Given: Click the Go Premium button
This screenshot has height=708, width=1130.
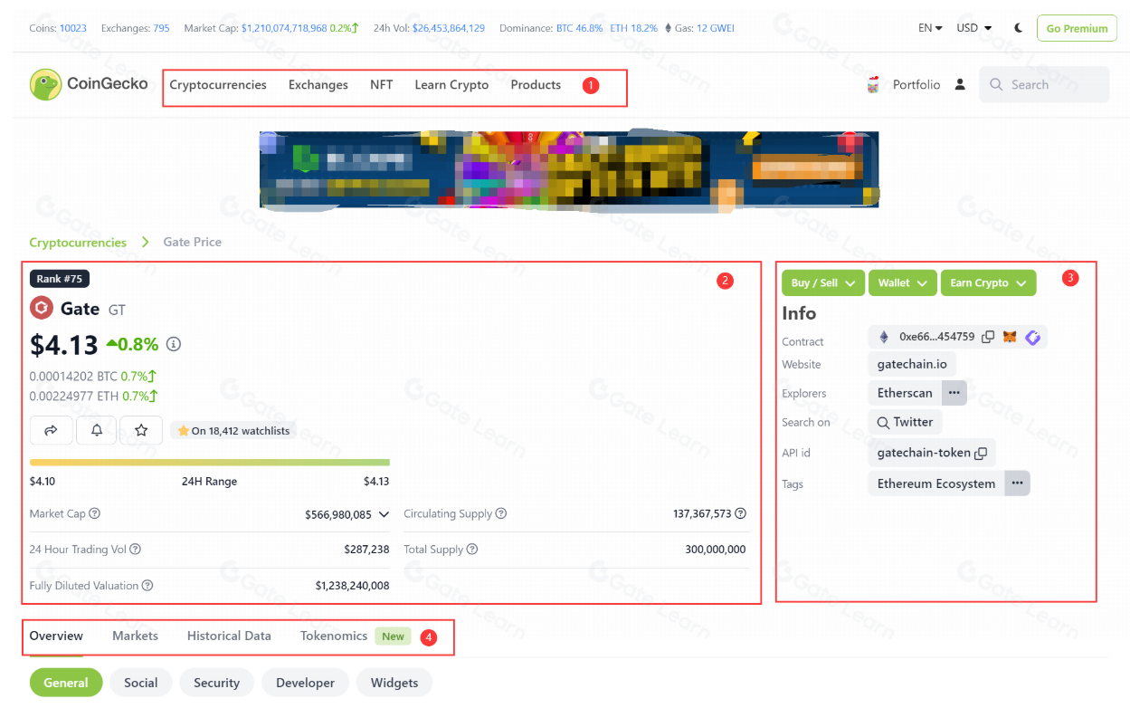Looking at the screenshot, I should pos(1077,28).
